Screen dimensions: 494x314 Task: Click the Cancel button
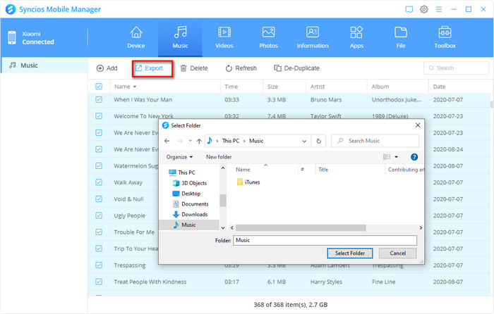tap(397, 253)
